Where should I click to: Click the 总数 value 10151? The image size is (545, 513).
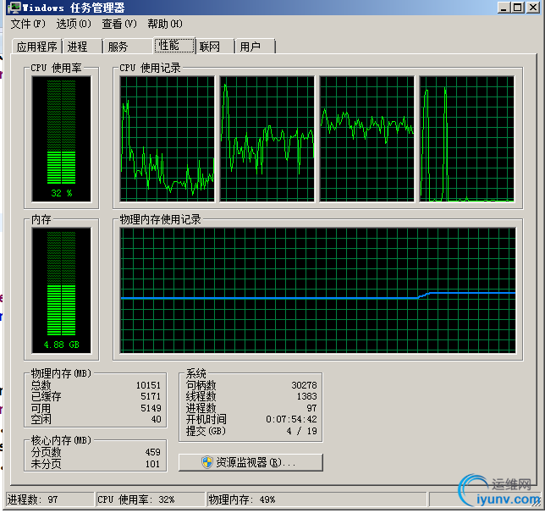point(148,385)
